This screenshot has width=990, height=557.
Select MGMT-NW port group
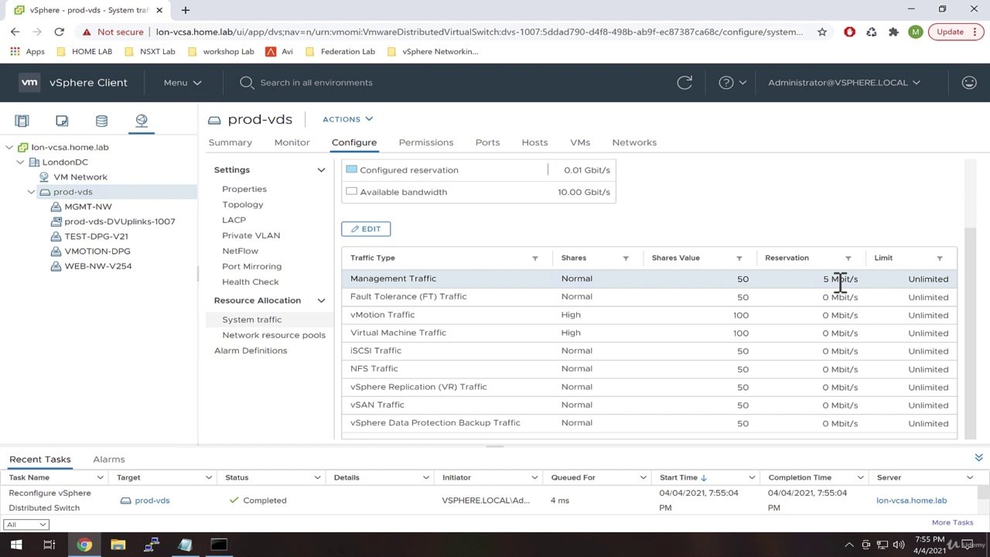87,207
